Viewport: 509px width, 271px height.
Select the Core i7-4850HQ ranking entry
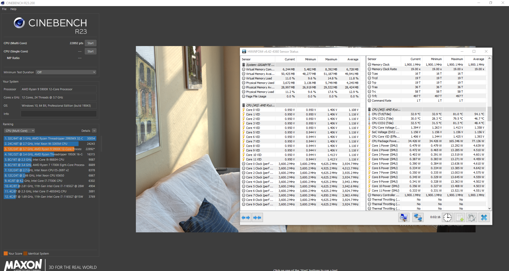(50, 191)
